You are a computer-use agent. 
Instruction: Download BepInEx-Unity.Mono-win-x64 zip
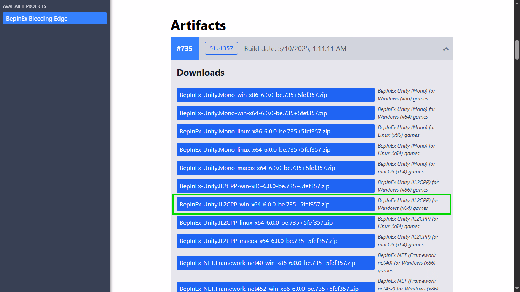point(276,113)
